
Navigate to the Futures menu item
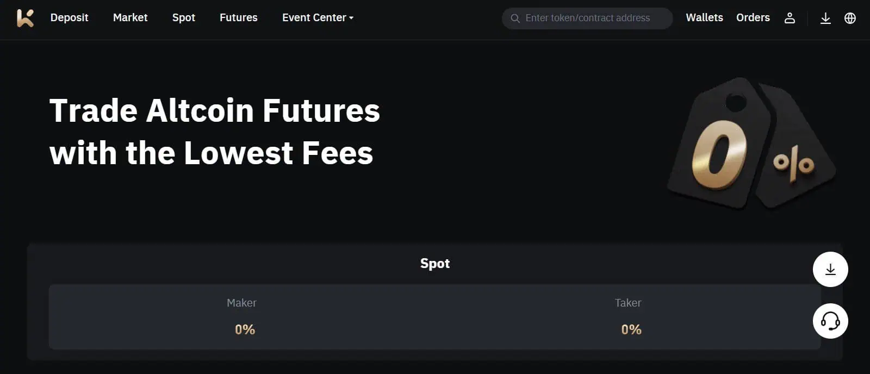click(x=238, y=18)
